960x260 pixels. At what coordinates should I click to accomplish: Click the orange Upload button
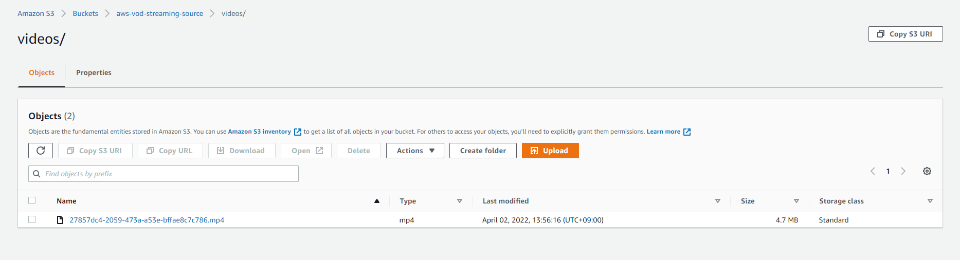coord(550,151)
